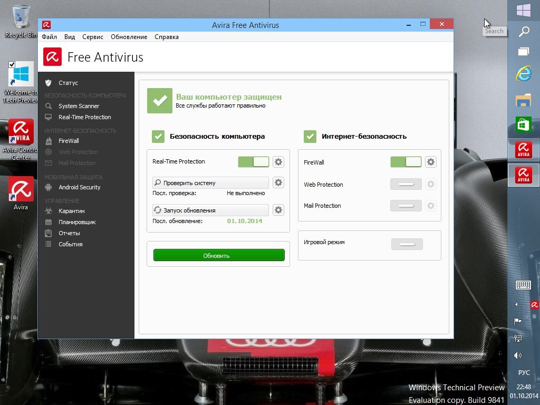This screenshot has width=540, height=405.
Task: Select Avira Control Center desktop shortcut
Action: pos(21,140)
